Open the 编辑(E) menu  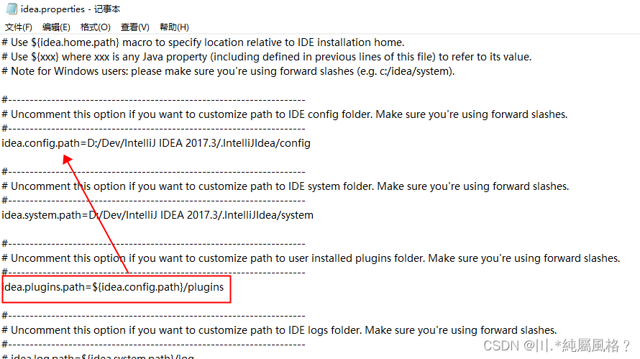pos(56,27)
